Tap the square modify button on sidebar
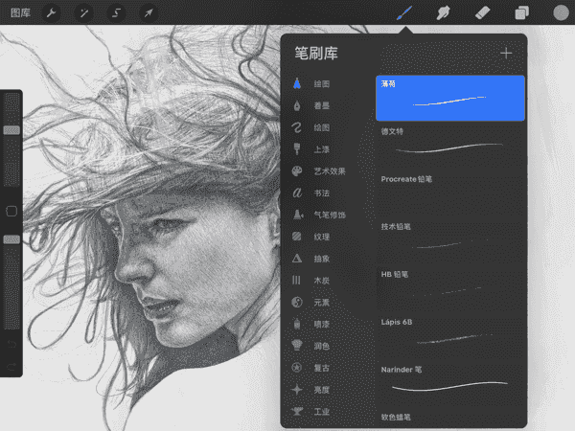This screenshot has width=575, height=431. point(11,211)
